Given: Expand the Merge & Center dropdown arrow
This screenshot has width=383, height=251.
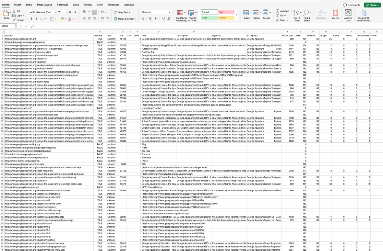Looking at the screenshot, I should pyautogui.click(x=136, y=19).
